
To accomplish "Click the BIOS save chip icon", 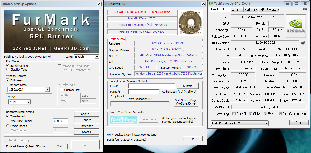I will click(x=303, y=42).
